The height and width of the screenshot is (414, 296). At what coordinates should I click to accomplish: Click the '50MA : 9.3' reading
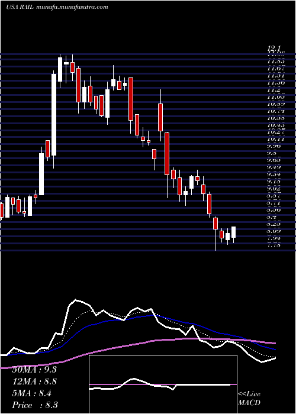34,370
